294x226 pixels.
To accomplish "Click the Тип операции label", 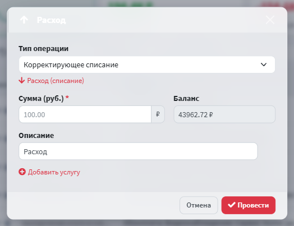I will pos(44,49).
